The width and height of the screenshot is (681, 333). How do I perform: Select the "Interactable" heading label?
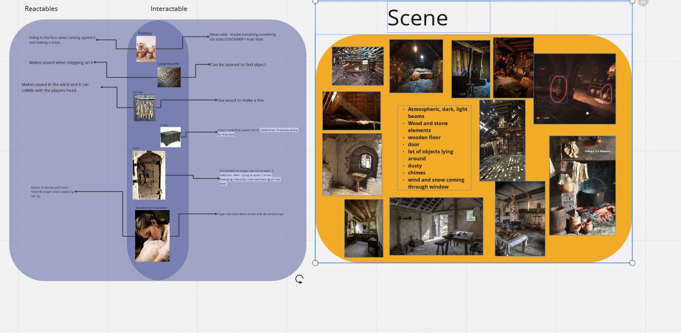[169, 9]
